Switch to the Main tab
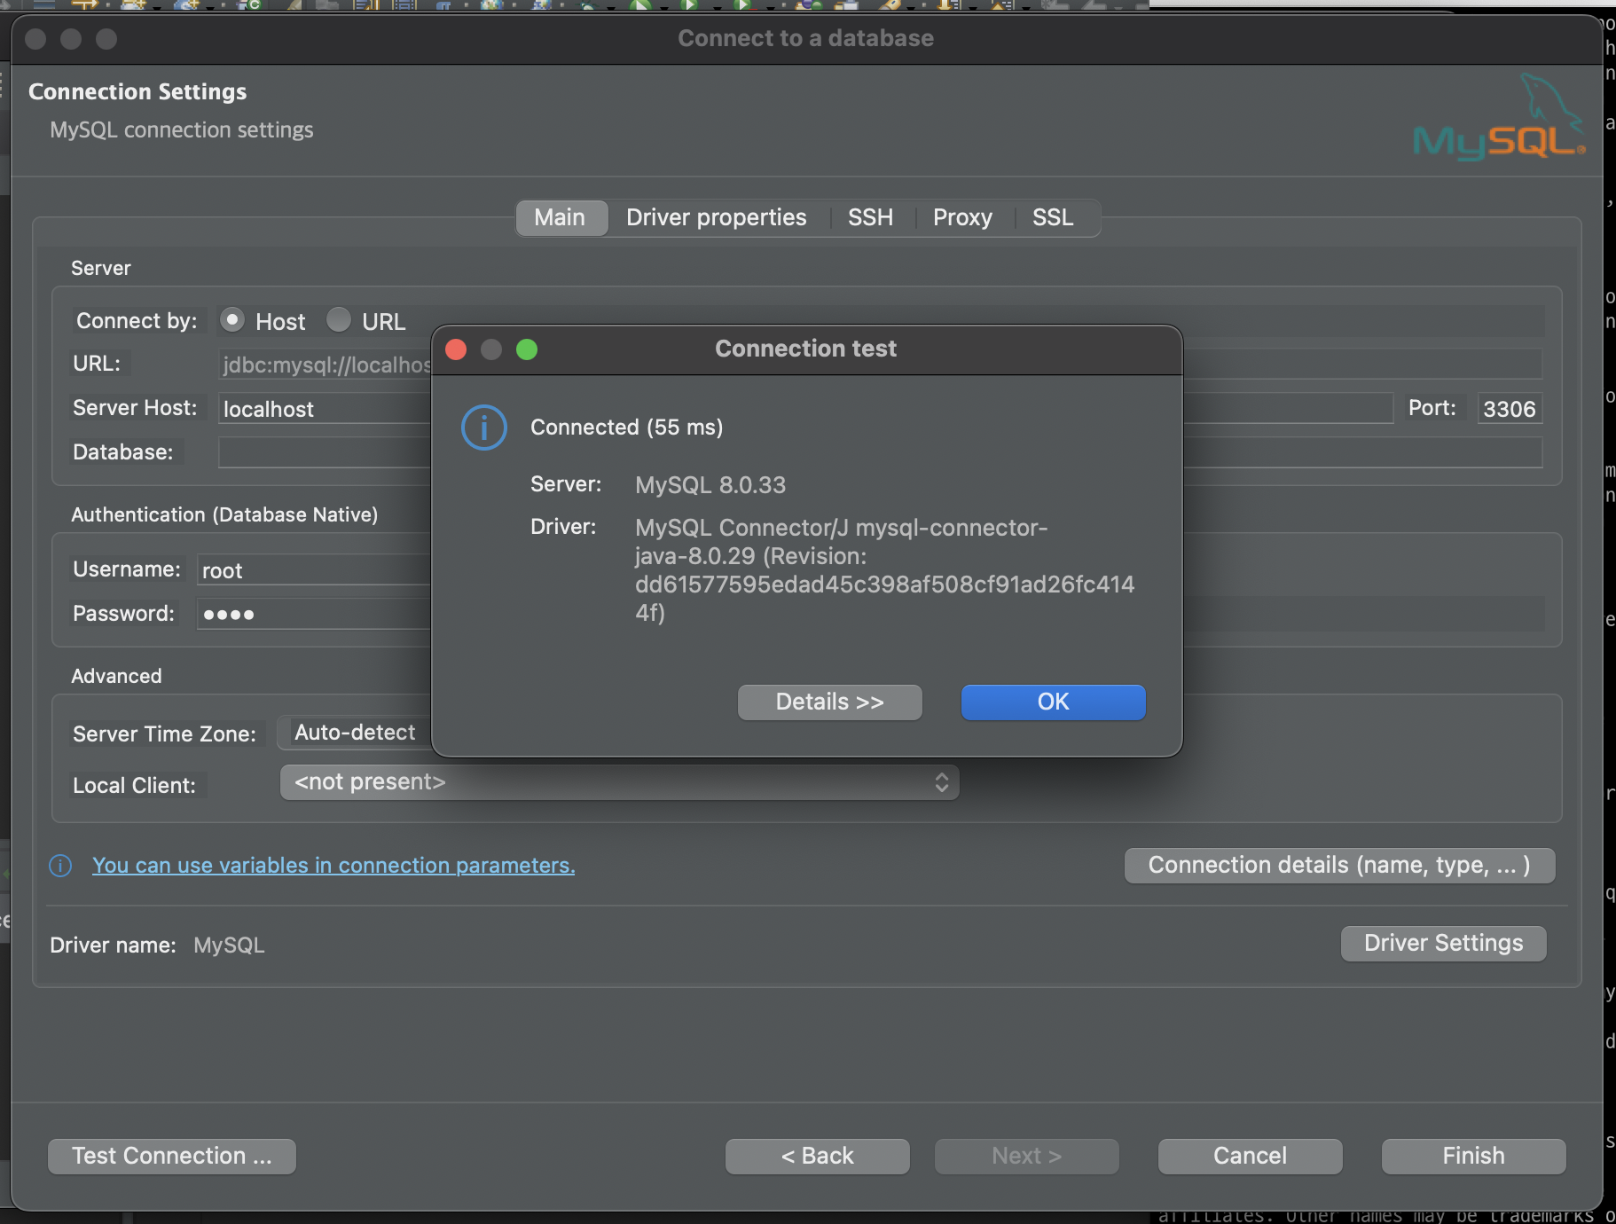The height and width of the screenshot is (1224, 1616). [x=560, y=217]
